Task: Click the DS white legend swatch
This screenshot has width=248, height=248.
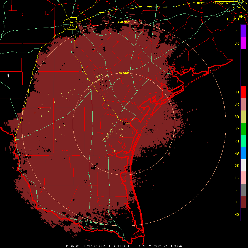Action: (243, 165)
